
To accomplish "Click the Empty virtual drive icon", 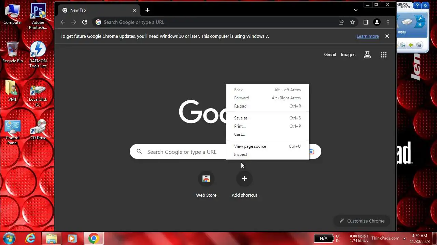I will pyautogui.click(x=407, y=22).
